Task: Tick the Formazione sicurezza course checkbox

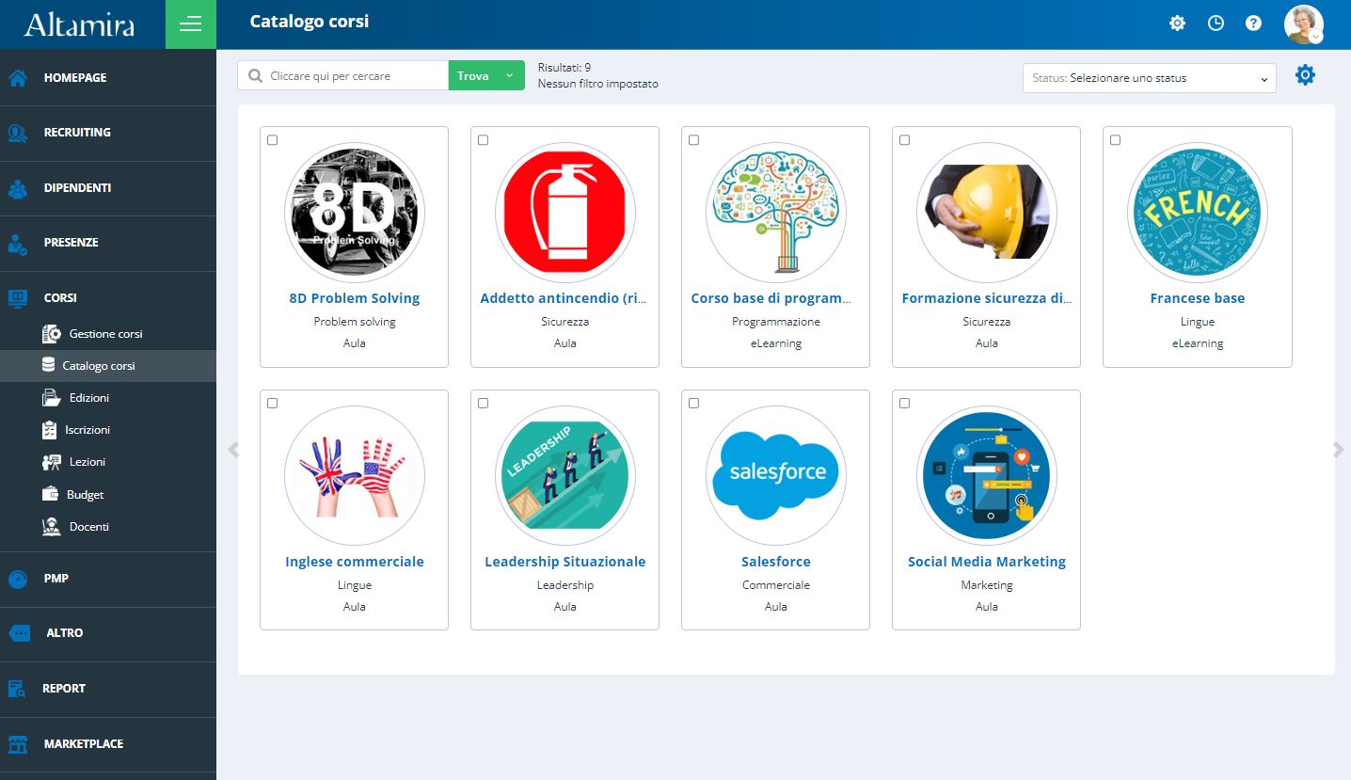Action: point(904,140)
